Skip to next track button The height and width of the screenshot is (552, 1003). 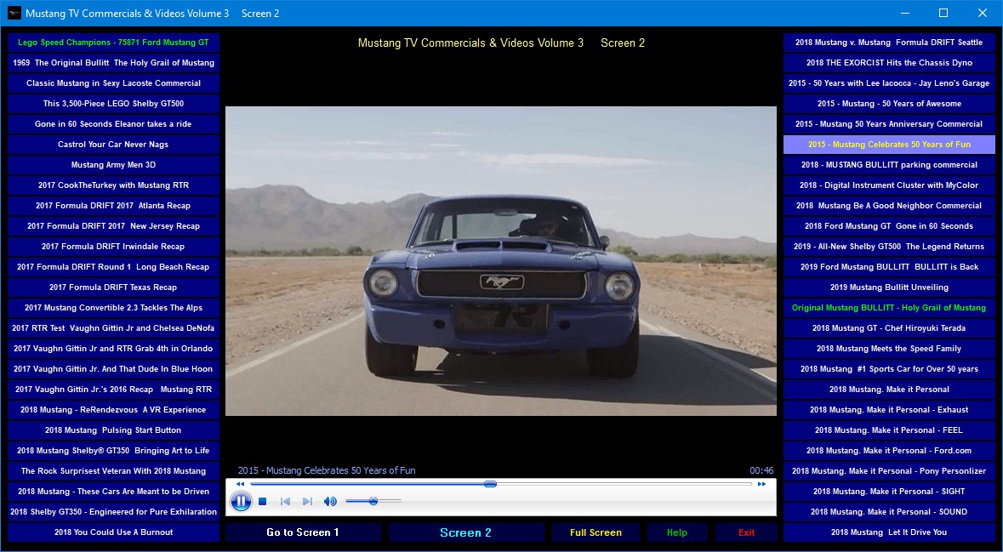coord(307,502)
